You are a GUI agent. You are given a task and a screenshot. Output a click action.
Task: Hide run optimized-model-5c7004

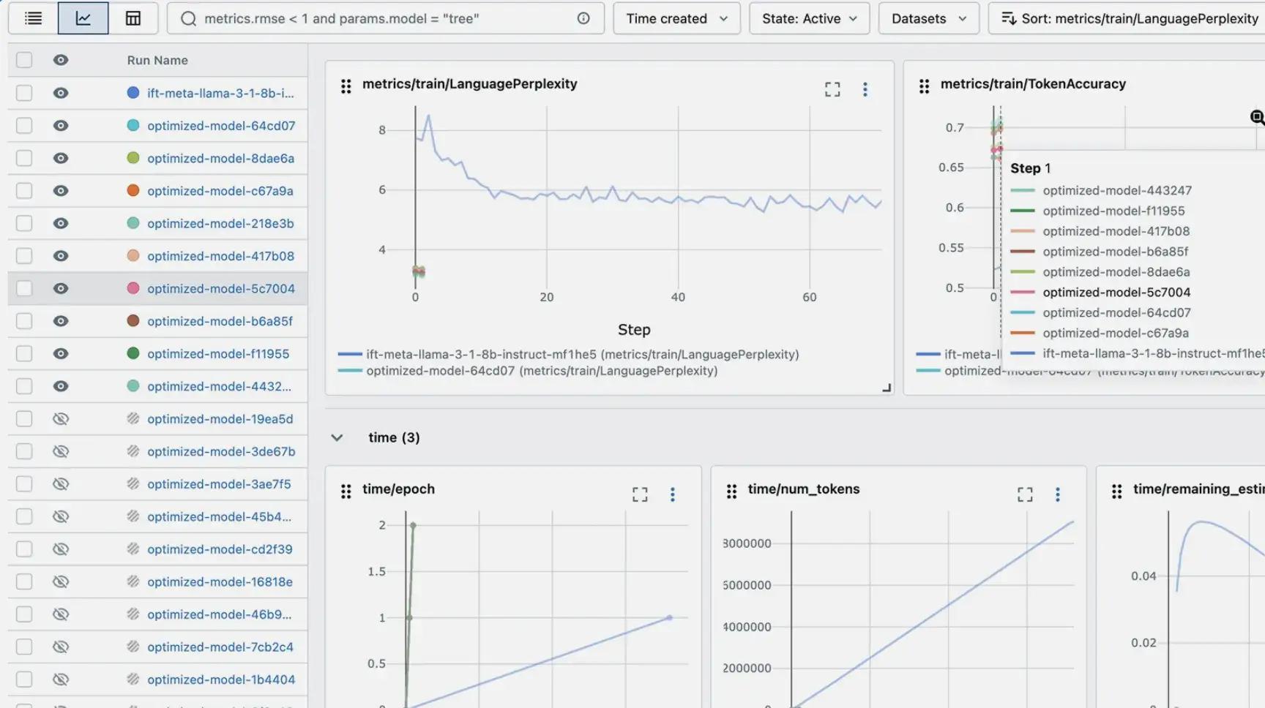pyautogui.click(x=61, y=288)
